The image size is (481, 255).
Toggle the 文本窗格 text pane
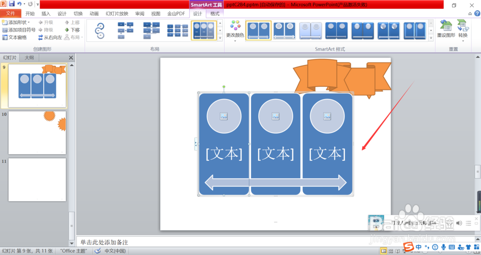[14, 37]
